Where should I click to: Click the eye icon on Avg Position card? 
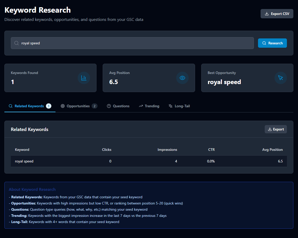coord(182,78)
